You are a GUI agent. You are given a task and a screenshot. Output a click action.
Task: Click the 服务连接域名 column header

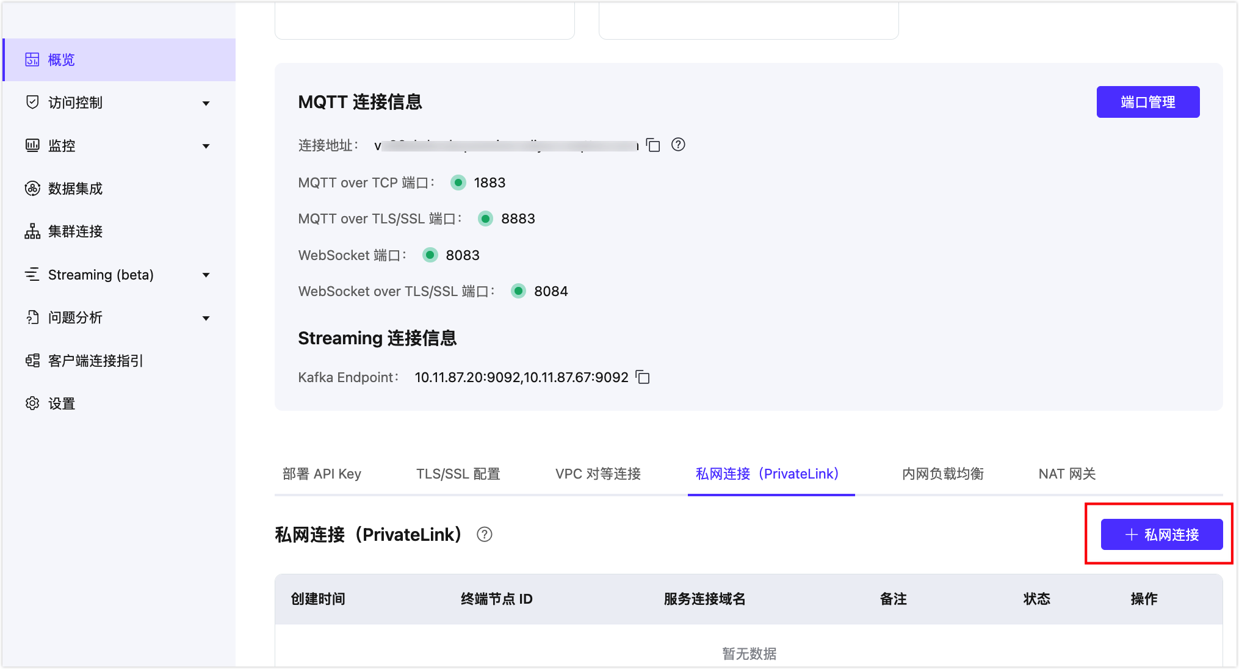tap(705, 599)
